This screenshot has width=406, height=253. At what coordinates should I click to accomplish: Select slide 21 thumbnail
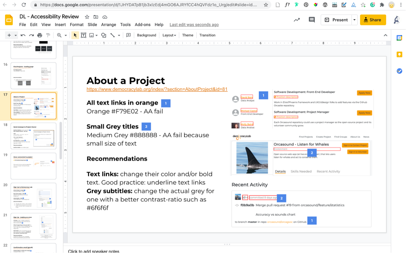[33, 226]
